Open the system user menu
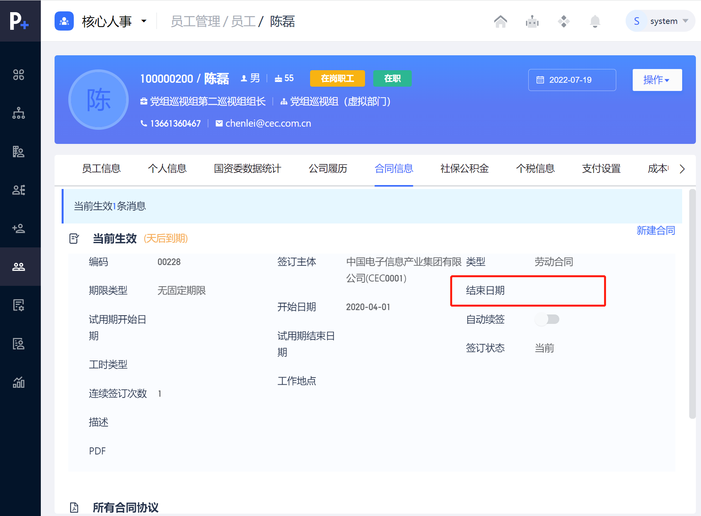 pos(661,21)
